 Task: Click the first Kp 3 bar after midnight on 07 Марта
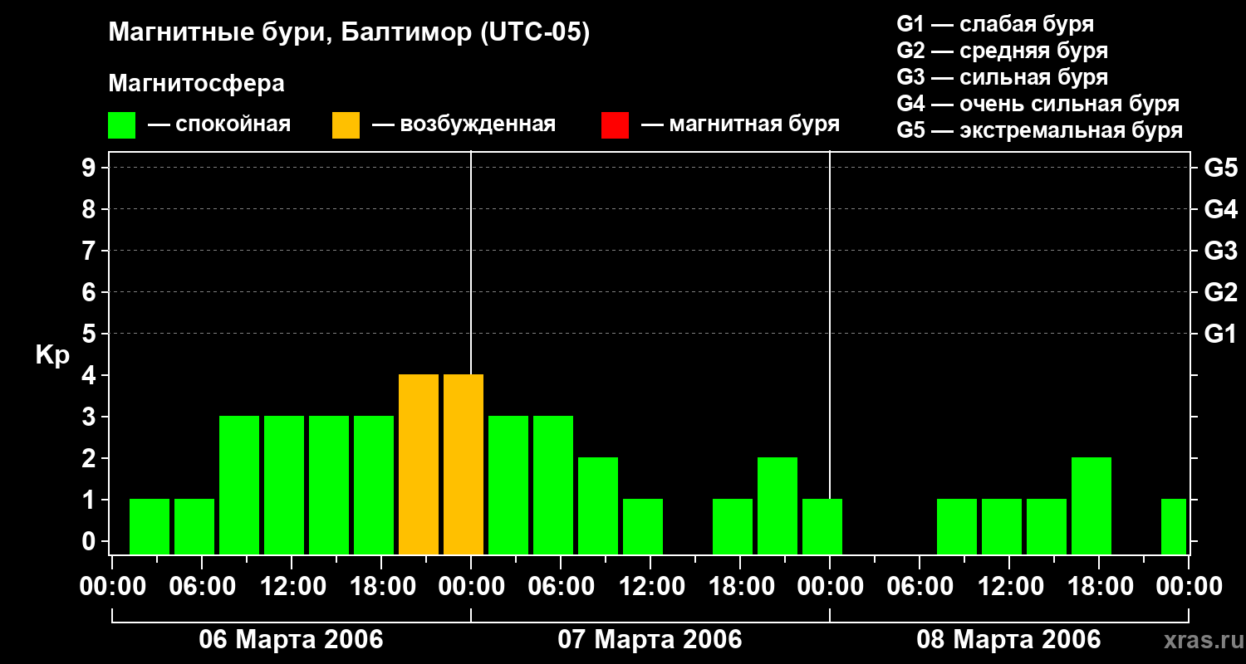click(x=508, y=486)
